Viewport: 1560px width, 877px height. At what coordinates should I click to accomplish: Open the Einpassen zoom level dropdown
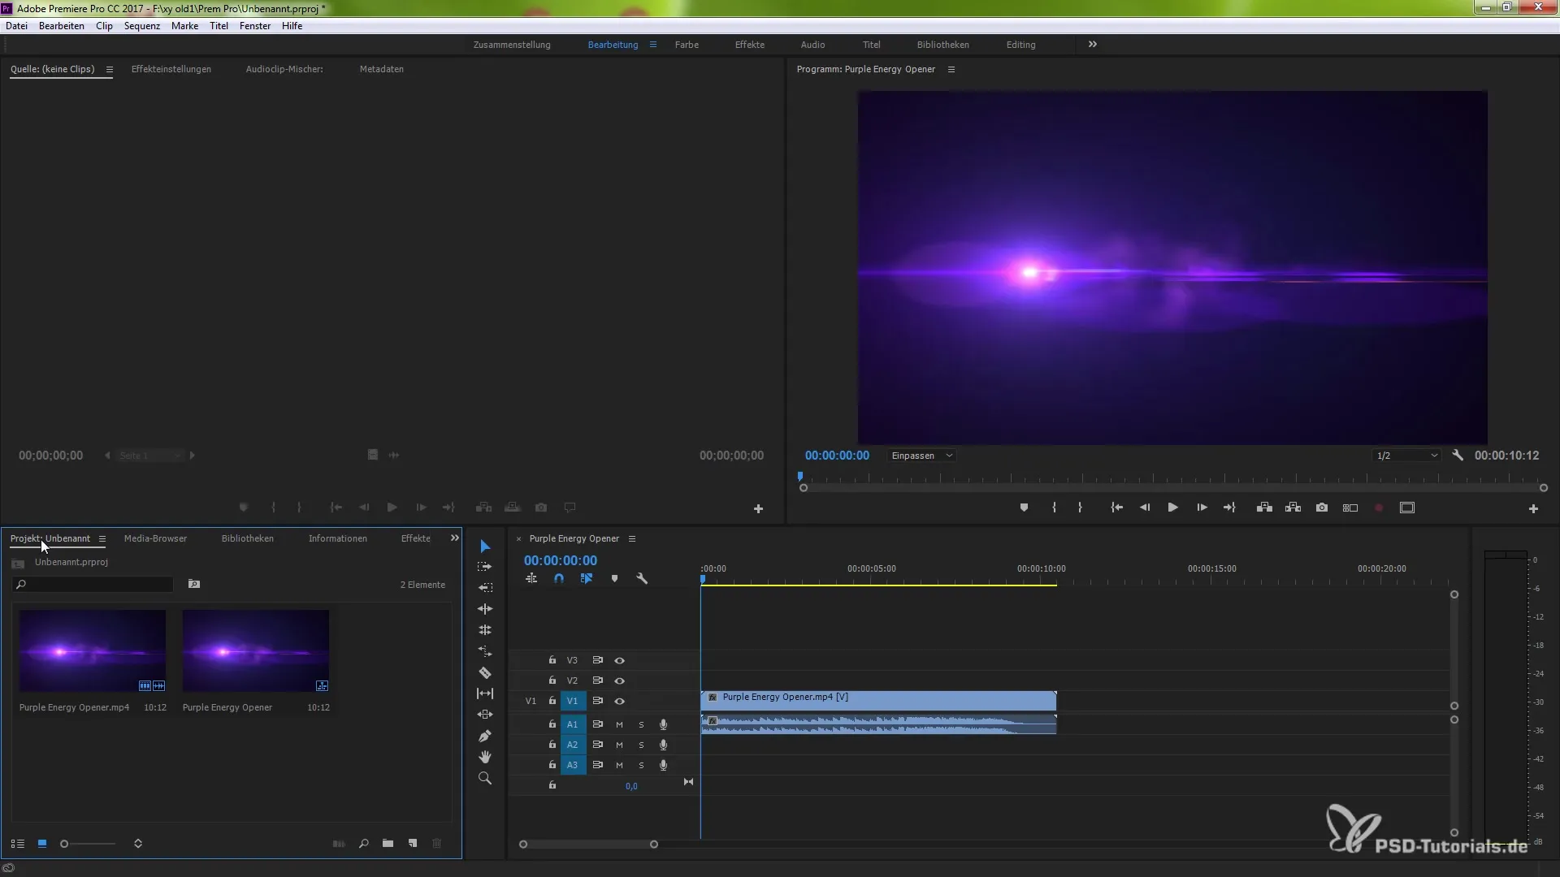921,456
